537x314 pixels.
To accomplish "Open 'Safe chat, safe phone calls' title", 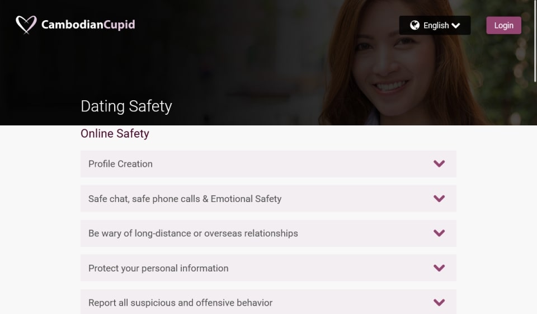I will [x=185, y=199].
